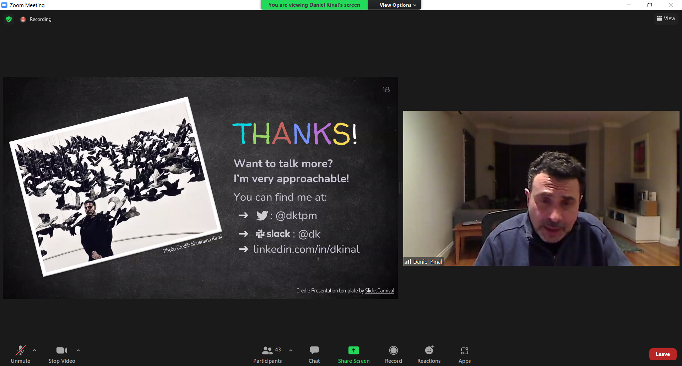Minimize the Zoom Meeting window
682x366 pixels.
tap(629, 5)
